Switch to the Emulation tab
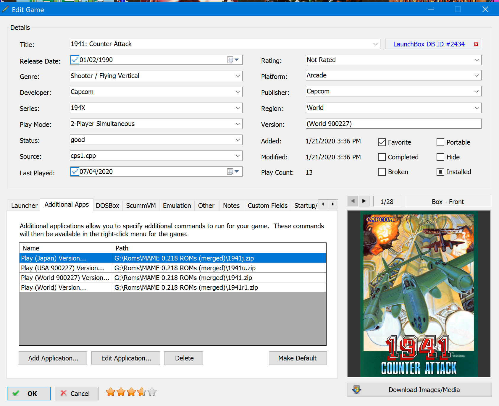 click(177, 206)
